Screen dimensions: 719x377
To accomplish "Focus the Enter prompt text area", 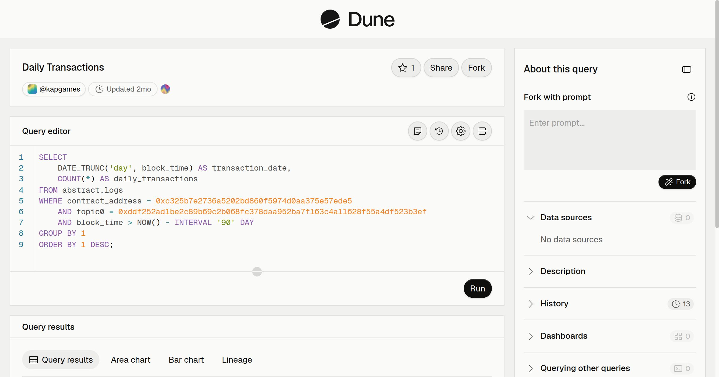I will tap(610, 140).
